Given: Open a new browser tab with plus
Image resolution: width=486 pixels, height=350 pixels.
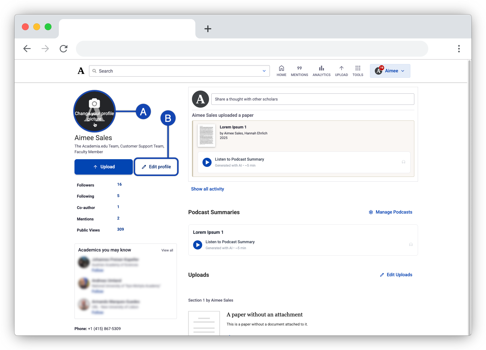Looking at the screenshot, I should (208, 29).
